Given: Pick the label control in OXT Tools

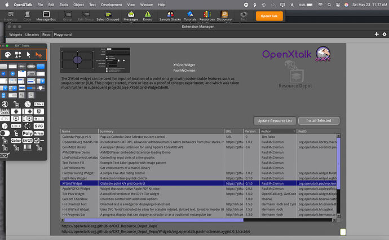Looking at the screenshot, I should coord(31,74).
